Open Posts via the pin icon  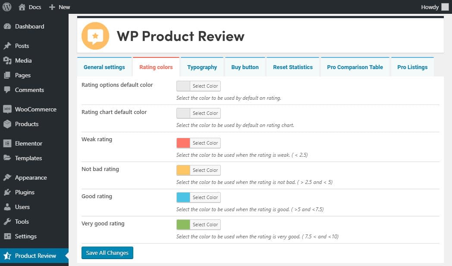(7, 46)
